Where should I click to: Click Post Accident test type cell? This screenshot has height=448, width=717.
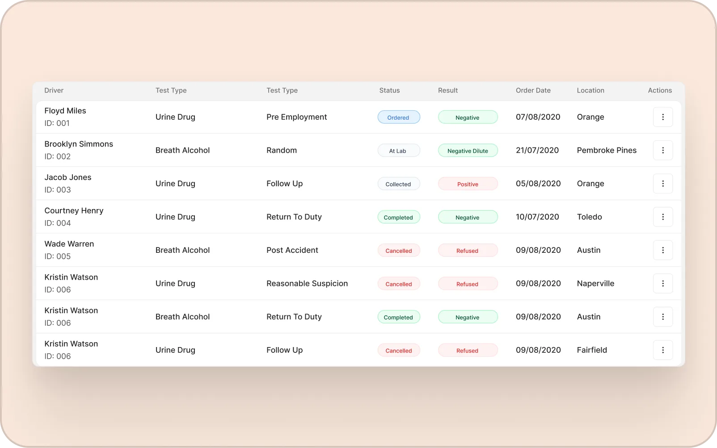[x=292, y=250]
